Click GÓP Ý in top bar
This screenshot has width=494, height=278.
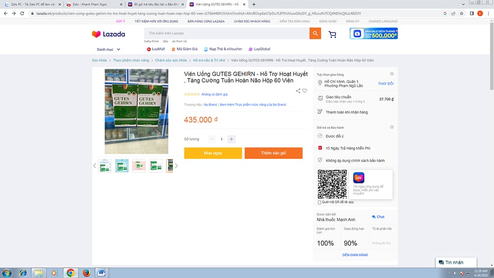point(121,21)
